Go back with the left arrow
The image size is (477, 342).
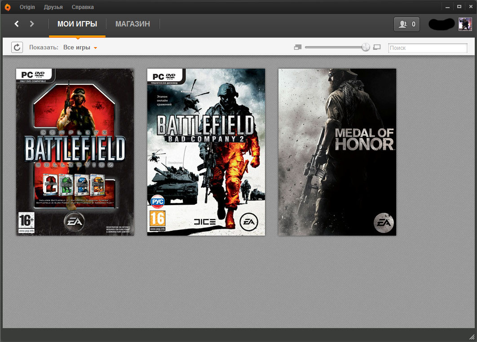(17, 24)
